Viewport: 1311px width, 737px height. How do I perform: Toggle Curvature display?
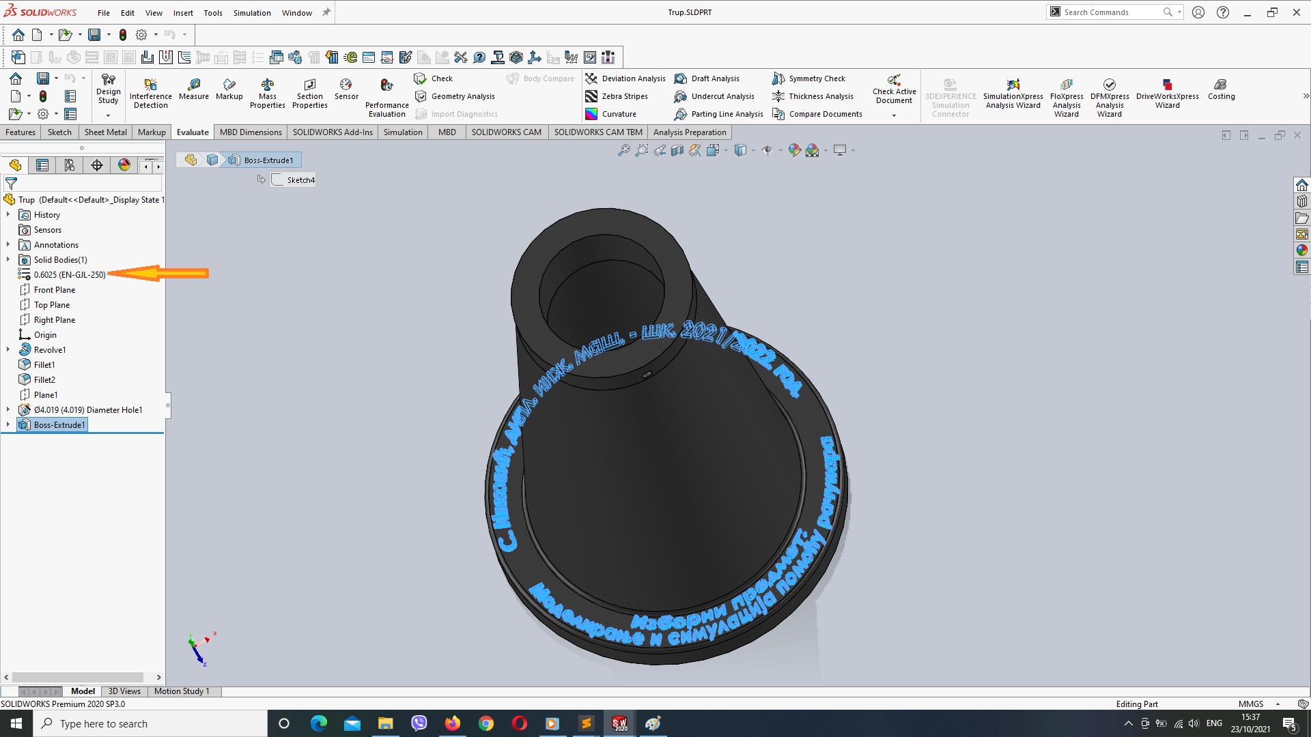pos(611,114)
